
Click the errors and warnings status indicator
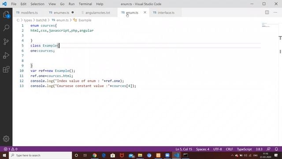coord(11,149)
